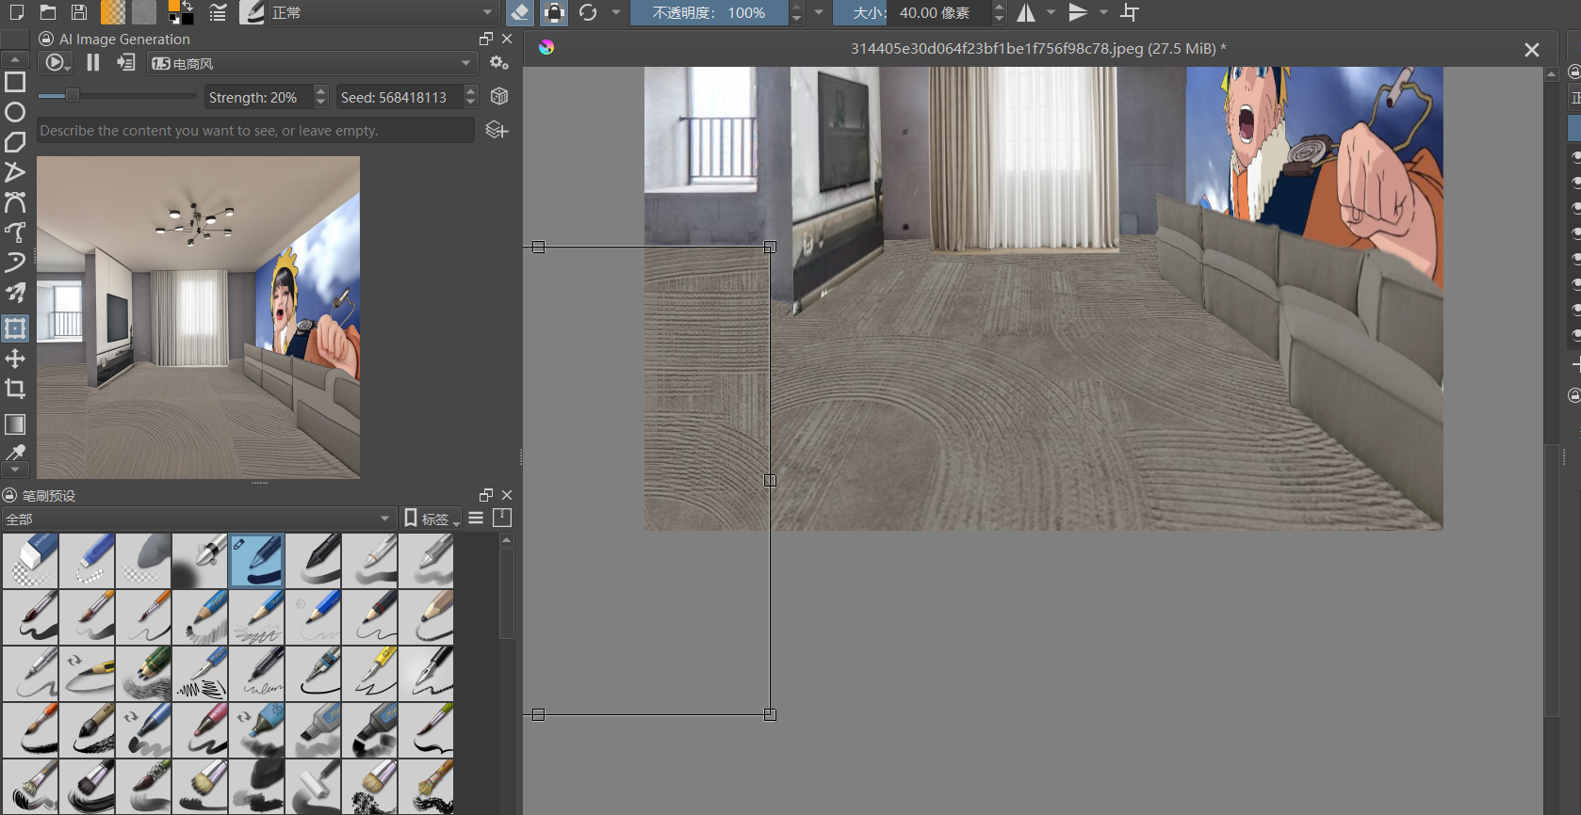Swap foreground and background colors
The width and height of the screenshot is (1581, 815).
point(187,6)
